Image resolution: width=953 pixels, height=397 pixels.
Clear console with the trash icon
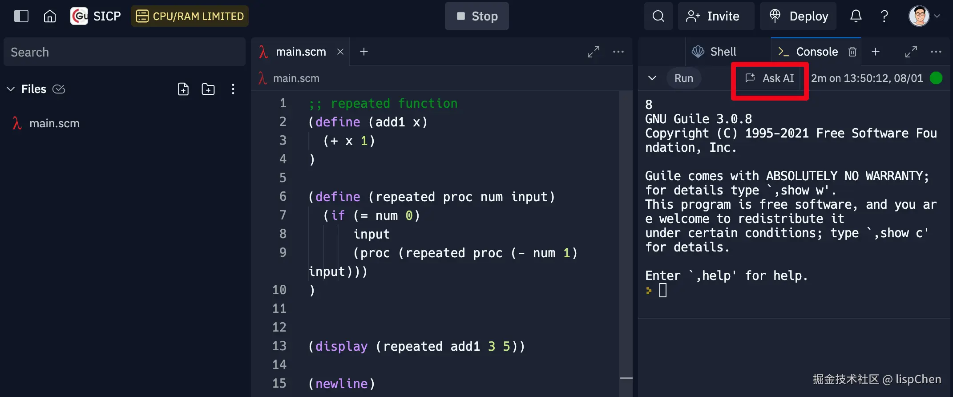(852, 52)
